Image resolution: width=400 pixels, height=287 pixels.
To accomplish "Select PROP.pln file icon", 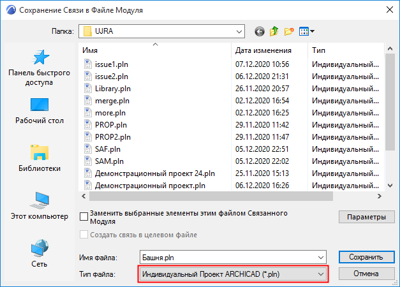I will click(88, 125).
